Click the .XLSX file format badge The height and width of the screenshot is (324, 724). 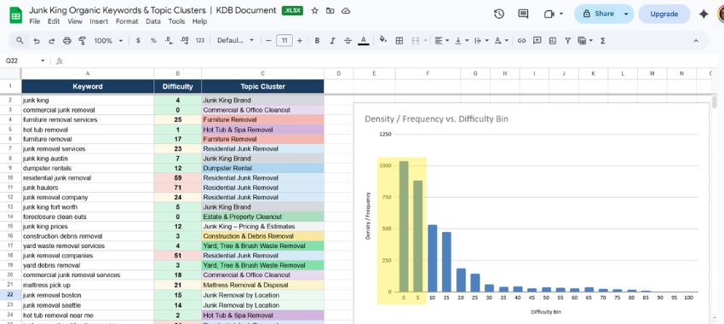pos(293,10)
